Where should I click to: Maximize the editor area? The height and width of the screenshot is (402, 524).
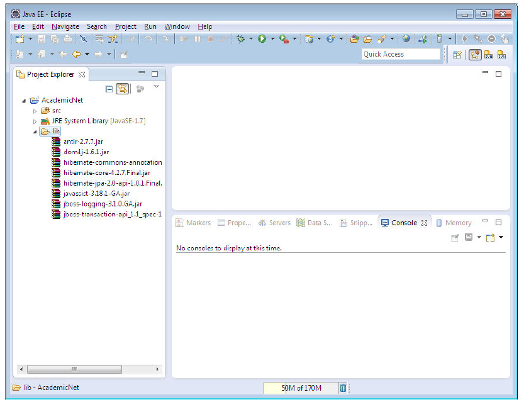(x=498, y=74)
